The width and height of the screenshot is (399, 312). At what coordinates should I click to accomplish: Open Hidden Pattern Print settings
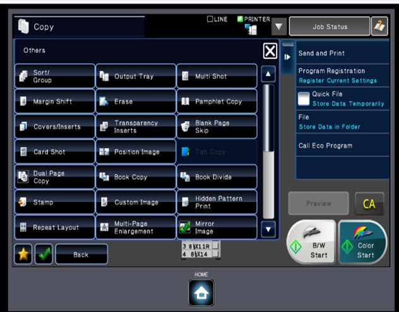coord(217,202)
